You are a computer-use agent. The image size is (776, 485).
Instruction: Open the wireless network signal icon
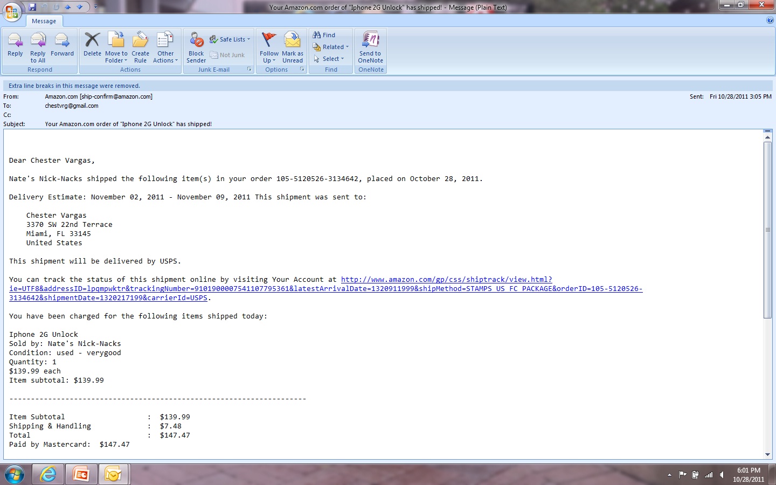click(x=709, y=475)
